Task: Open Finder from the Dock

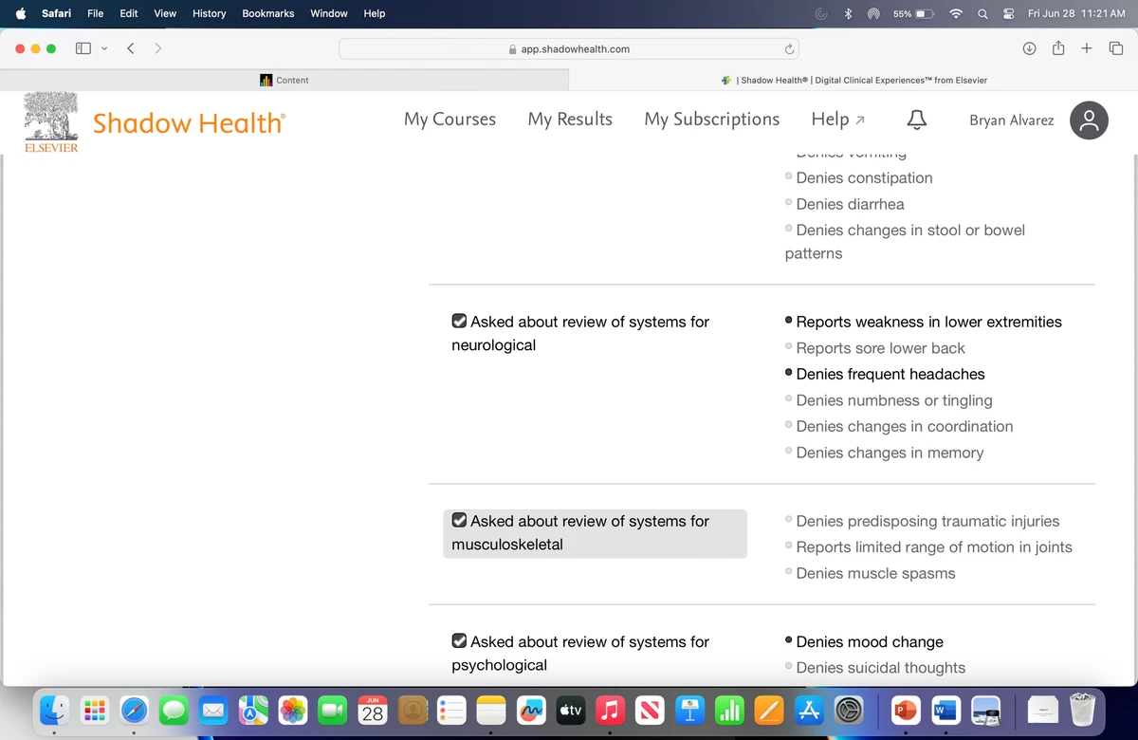Action: [55, 710]
